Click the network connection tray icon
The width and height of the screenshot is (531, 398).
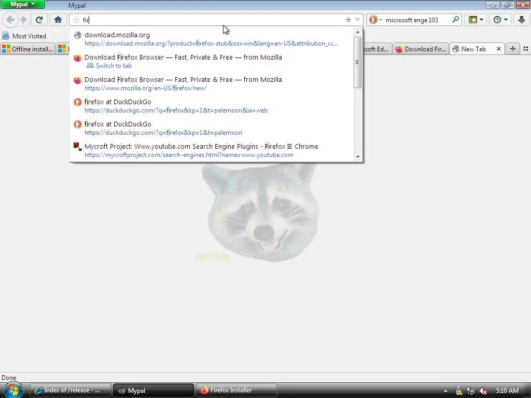[471, 391]
